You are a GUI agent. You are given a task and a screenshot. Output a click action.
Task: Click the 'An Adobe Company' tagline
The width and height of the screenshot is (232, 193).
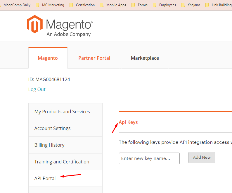tap(68, 34)
